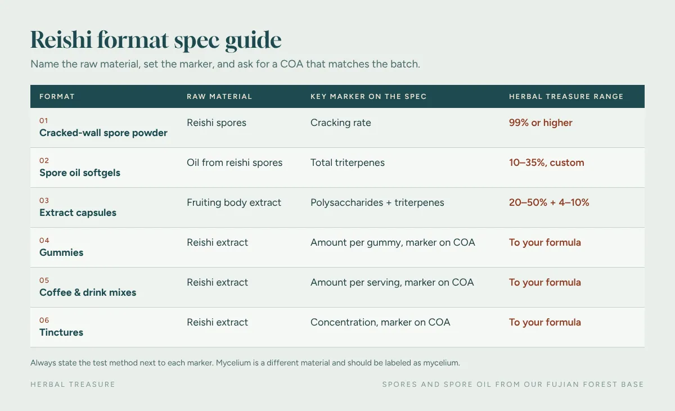Click the Reishi format spec guide title

156,40
